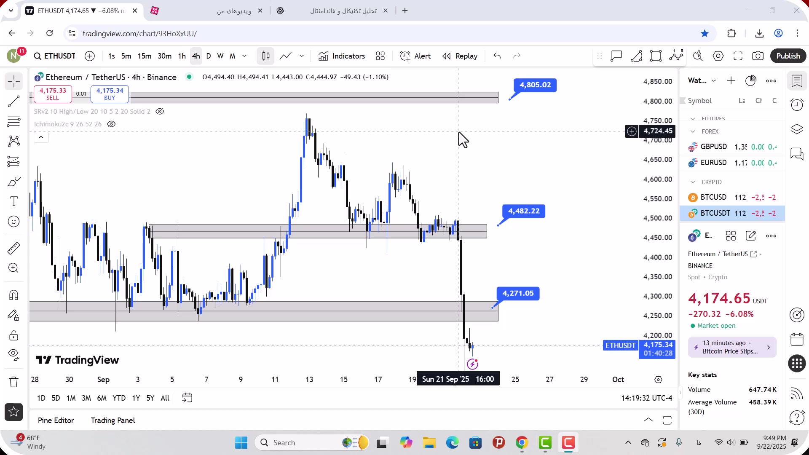The image size is (809, 455).
Task: Select the W weekly timeframe
Action: (220, 56)
